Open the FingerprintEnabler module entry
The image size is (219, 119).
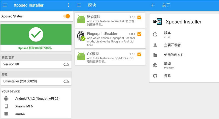110,39
